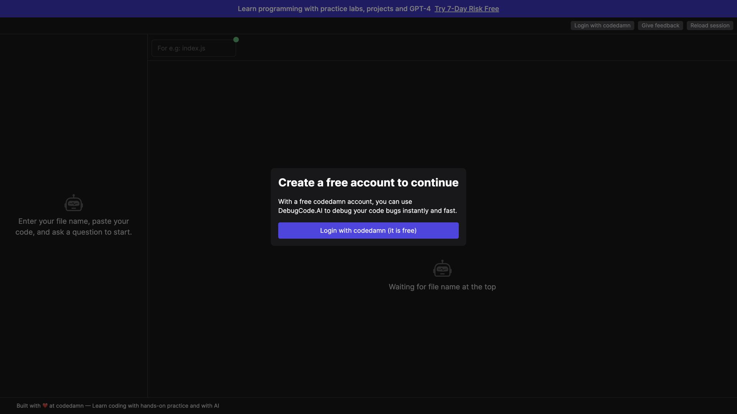Screen dimensions: 737x414
Task: Click 'Enter your file name, paste your code' text
Action: pos(74,221)
